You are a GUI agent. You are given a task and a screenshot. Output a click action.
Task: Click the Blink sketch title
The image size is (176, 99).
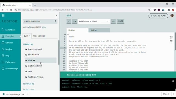[69, 15]
